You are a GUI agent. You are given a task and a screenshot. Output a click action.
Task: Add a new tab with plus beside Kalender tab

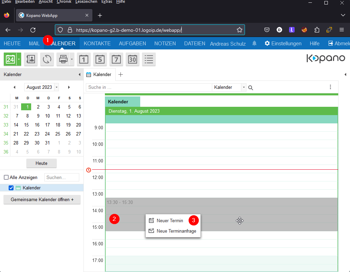pyautogui.click(x=120, y=75)
